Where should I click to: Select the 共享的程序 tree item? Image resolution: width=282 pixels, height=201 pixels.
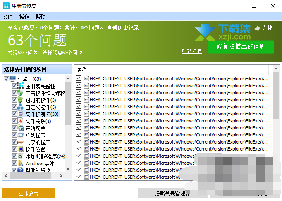pyautogui.click(x=38, y=142)
